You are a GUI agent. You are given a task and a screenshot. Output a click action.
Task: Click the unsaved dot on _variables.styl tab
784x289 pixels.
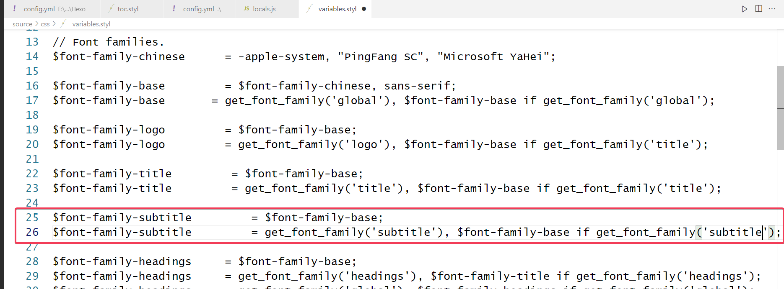click(363, 9)
